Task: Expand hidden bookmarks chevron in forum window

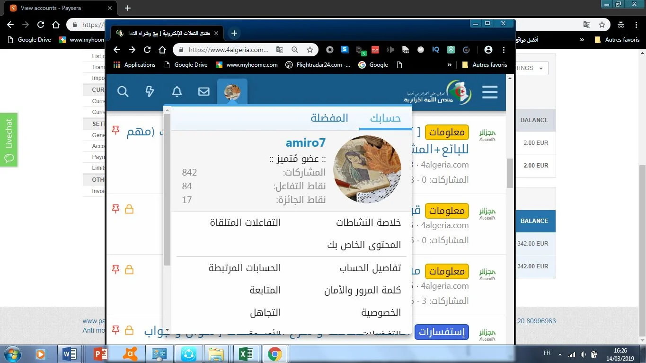Action: coord(449,65)
